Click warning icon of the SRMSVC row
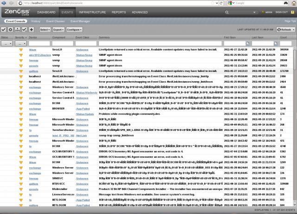Screen dimensions: 297x214 coord(21,179)
